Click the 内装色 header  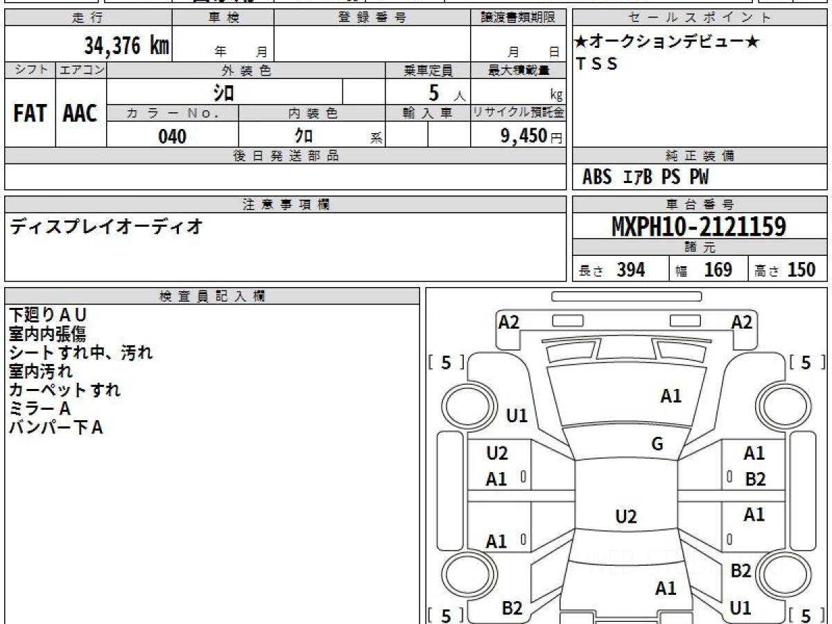click(x=312, y=114)
